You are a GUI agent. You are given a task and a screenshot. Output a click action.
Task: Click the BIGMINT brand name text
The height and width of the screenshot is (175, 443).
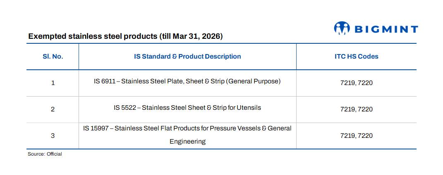coord(386,29)
